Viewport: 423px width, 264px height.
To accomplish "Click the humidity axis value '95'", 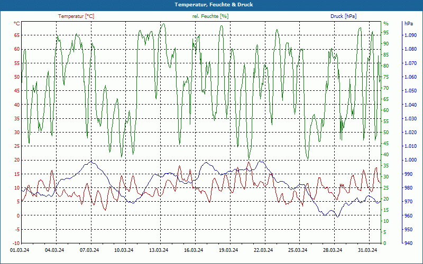I will 386,33.
